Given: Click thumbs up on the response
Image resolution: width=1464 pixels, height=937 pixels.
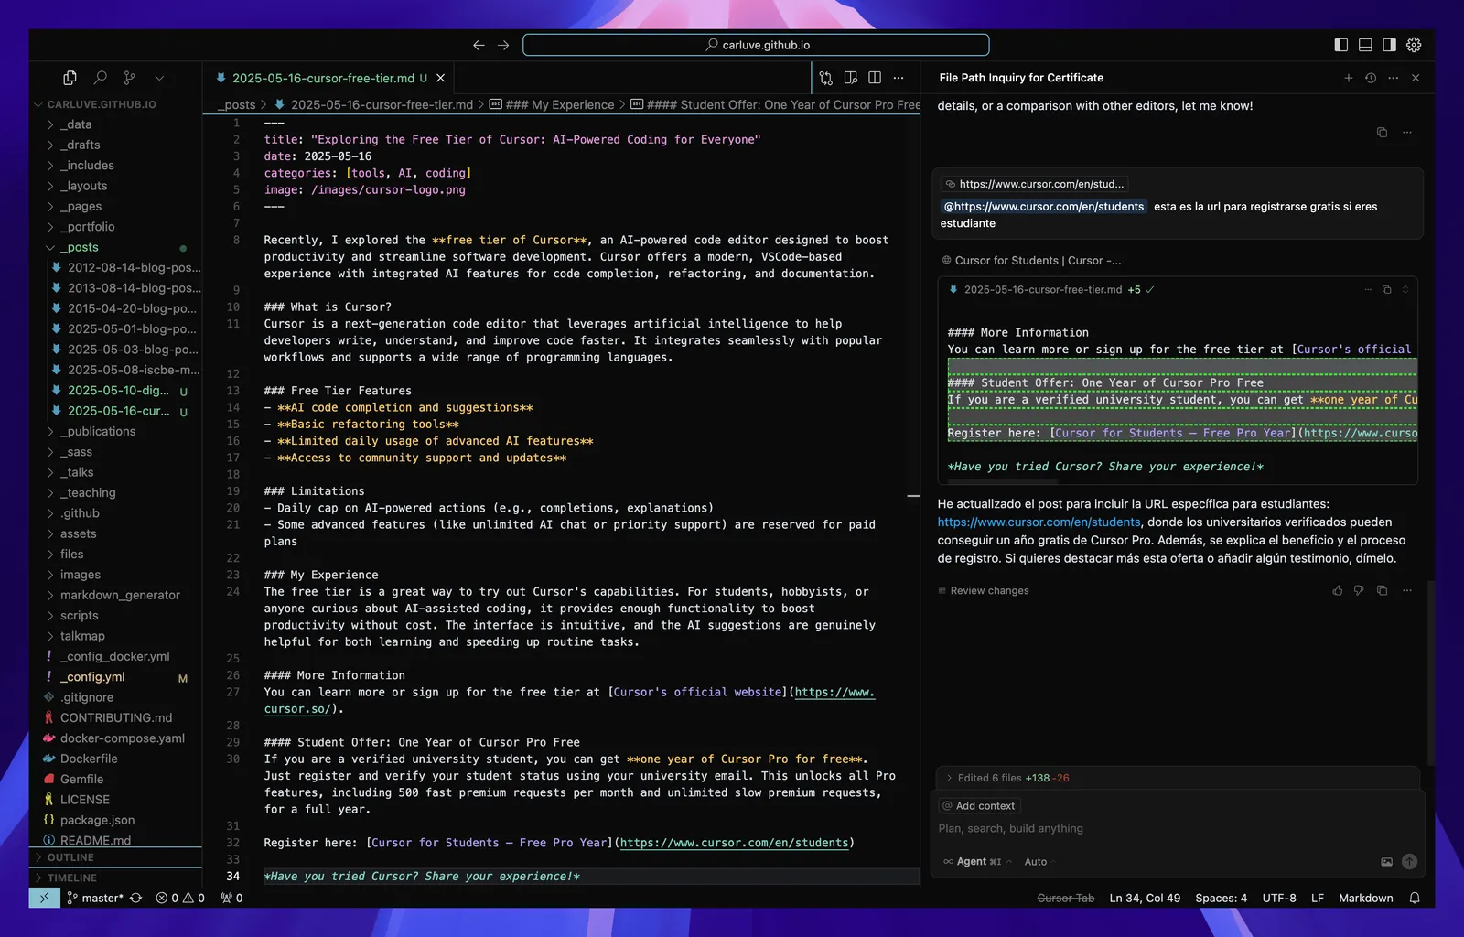Looking at the screenshot, I should (1338, 591).
